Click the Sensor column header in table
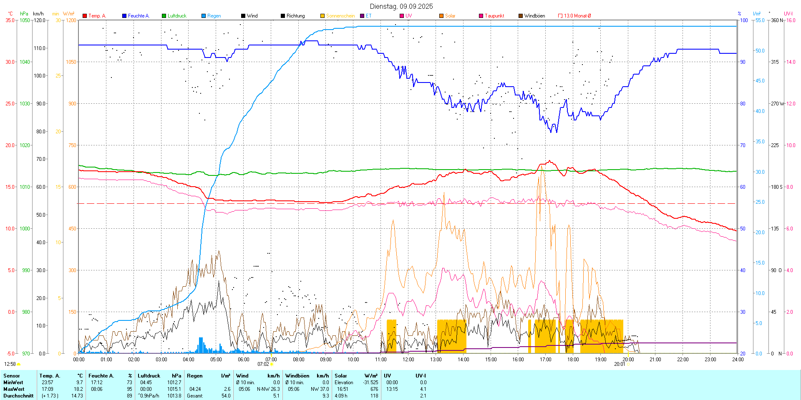The image size is (801, 400). point(12,376)
